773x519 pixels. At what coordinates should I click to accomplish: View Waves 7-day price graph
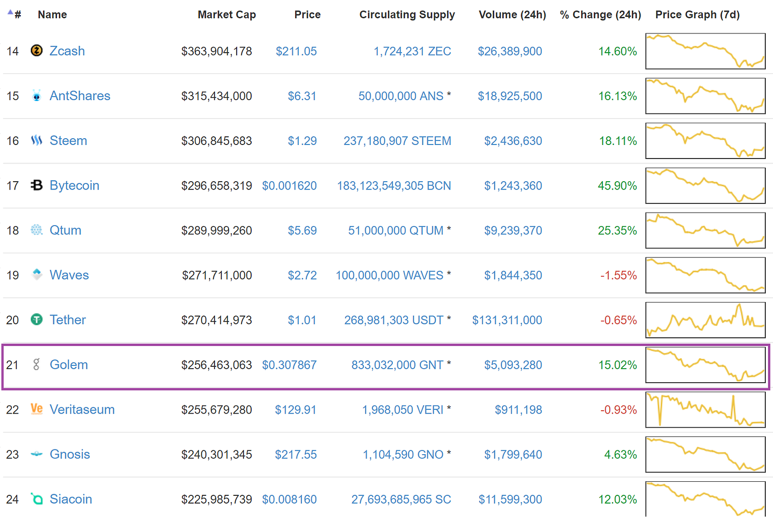click(705, 275)
